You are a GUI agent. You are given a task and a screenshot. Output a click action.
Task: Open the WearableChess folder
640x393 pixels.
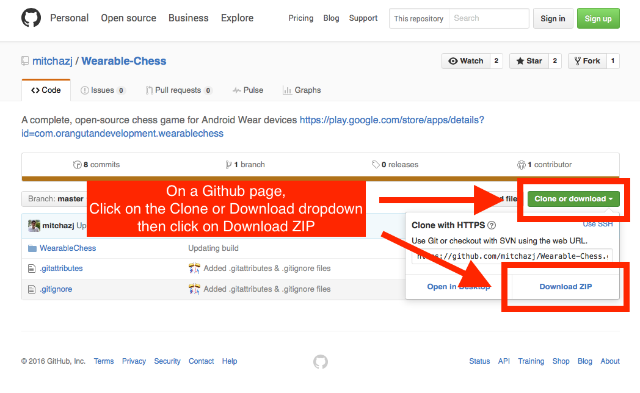pos(68,248)
